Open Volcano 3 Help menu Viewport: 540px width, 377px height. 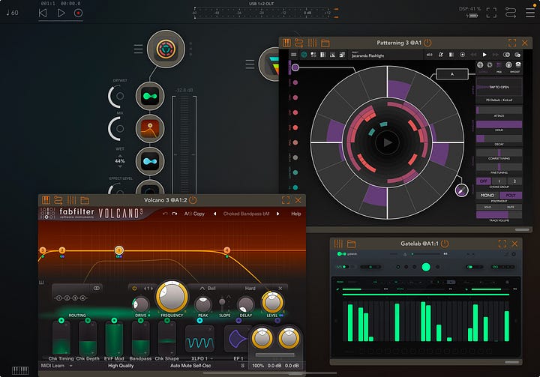tap(295, 214)
